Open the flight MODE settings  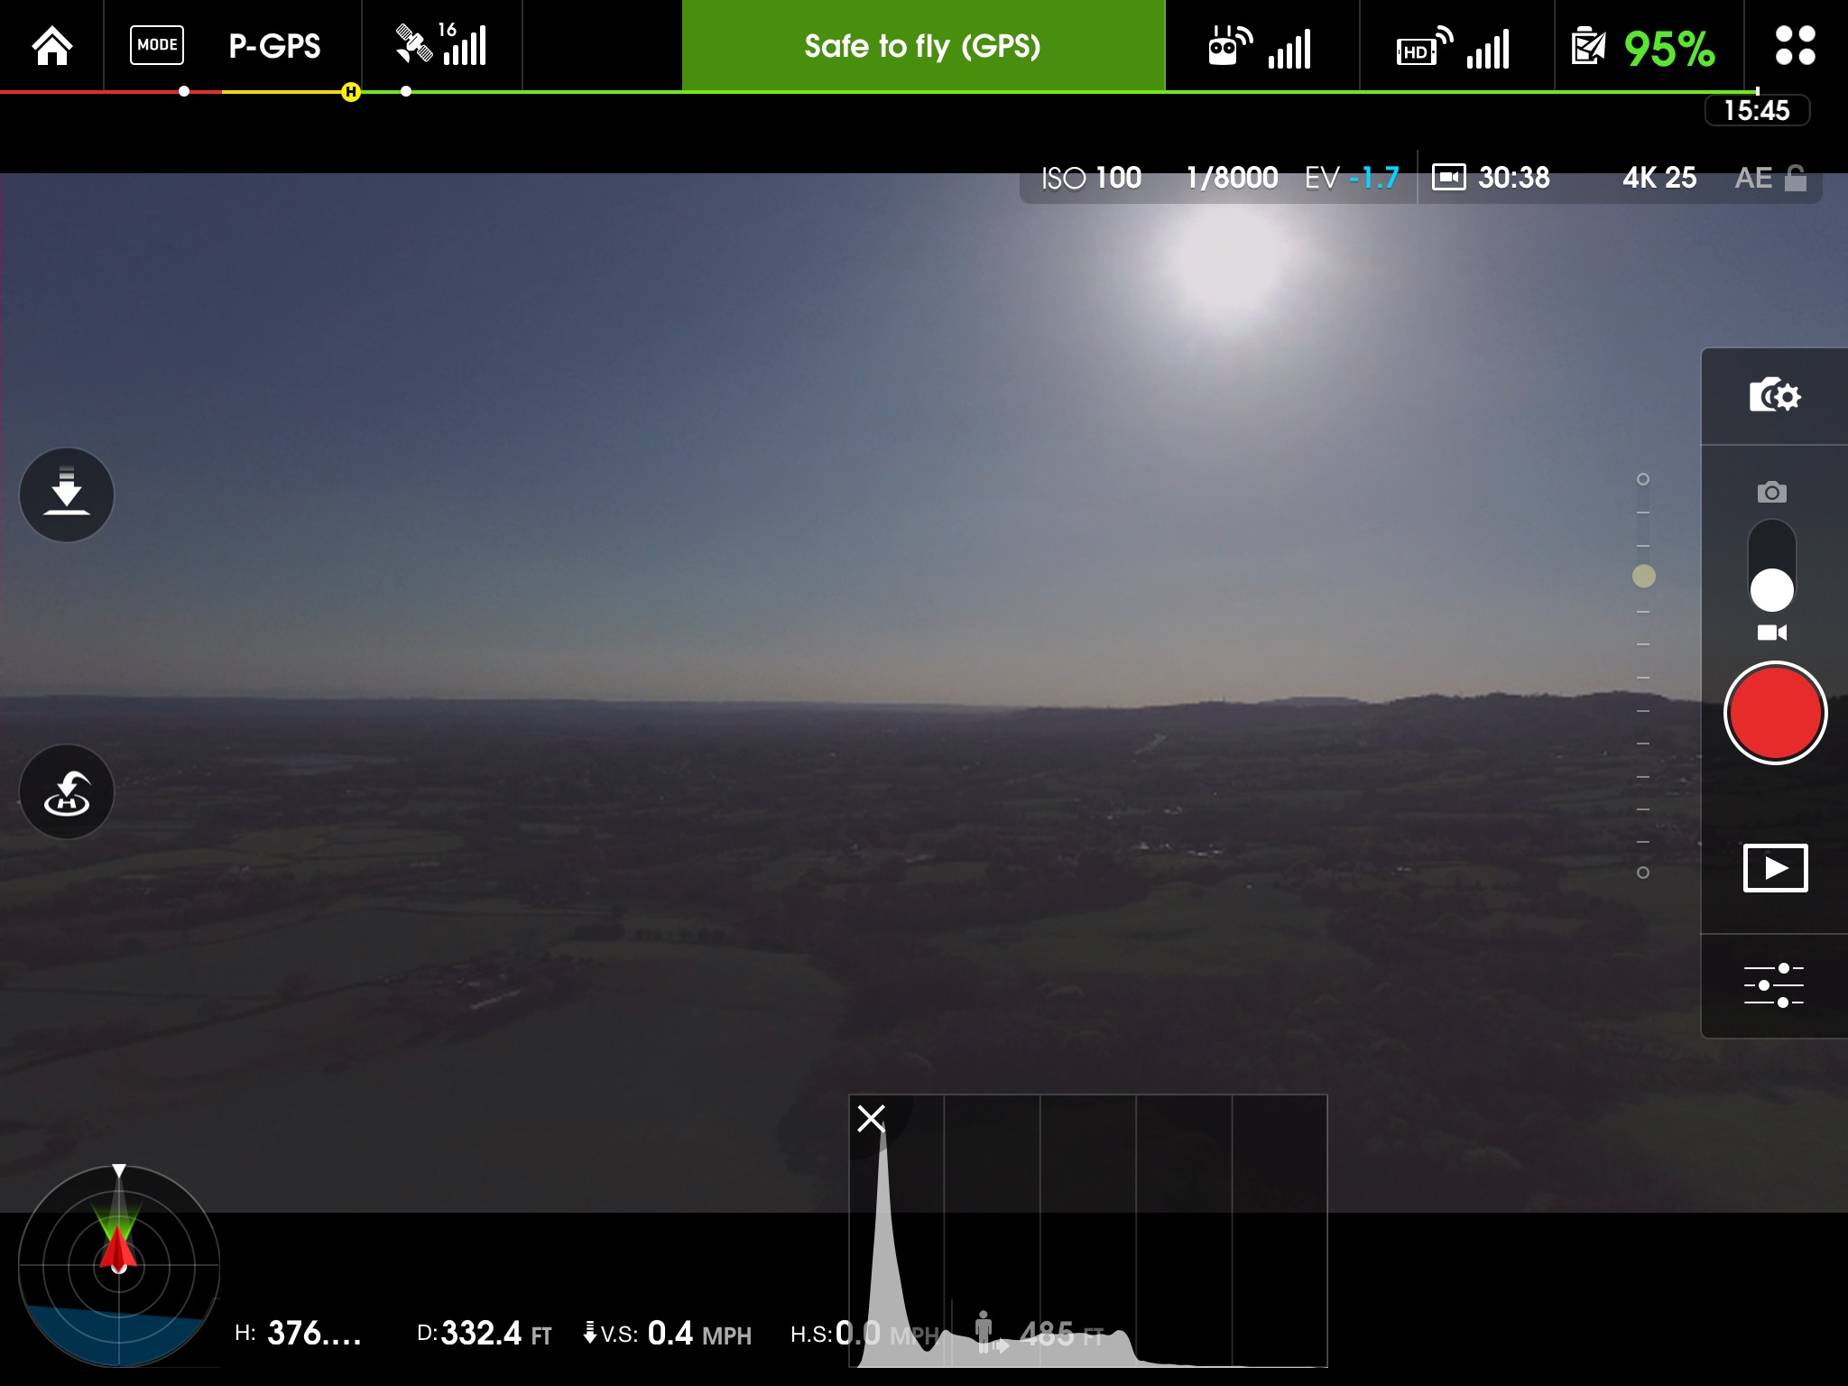click(157, 45)
